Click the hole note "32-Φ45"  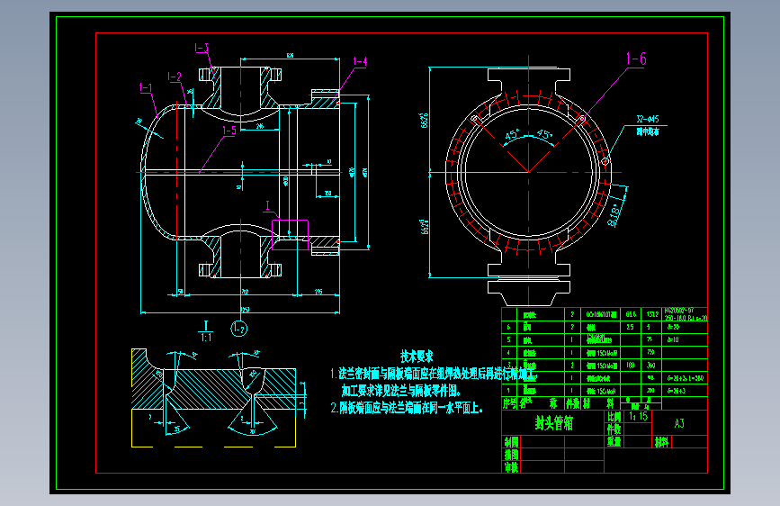[648, 120]
